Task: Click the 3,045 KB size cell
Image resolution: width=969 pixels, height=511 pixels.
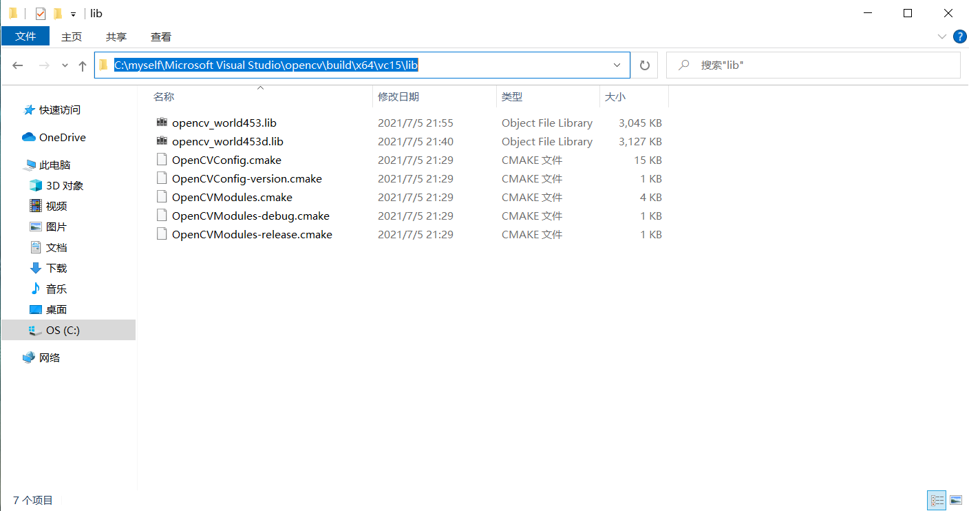Action: 640,123
